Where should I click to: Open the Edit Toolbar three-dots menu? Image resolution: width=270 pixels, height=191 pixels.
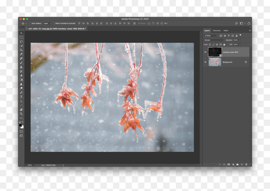click(21, 118)
